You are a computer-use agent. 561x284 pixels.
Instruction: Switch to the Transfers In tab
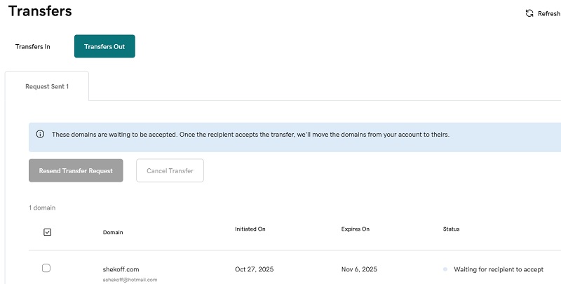point(33,47)
